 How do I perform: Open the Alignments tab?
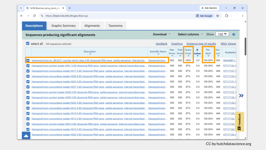click(x=92, y=26)
